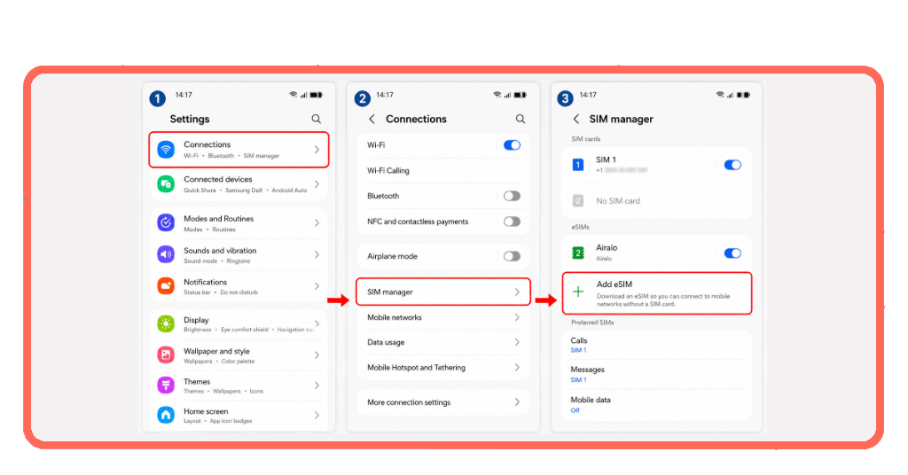This screenshot has height=475, width=908.
Task: Select the SIM manager menu item
Action: click(x=443, y=292)
